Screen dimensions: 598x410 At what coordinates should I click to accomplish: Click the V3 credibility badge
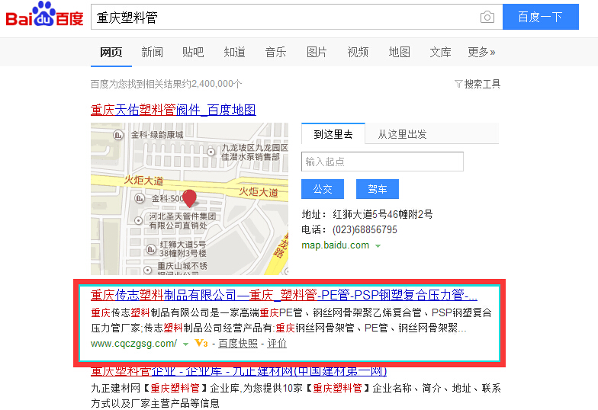[x=201, y=344]
